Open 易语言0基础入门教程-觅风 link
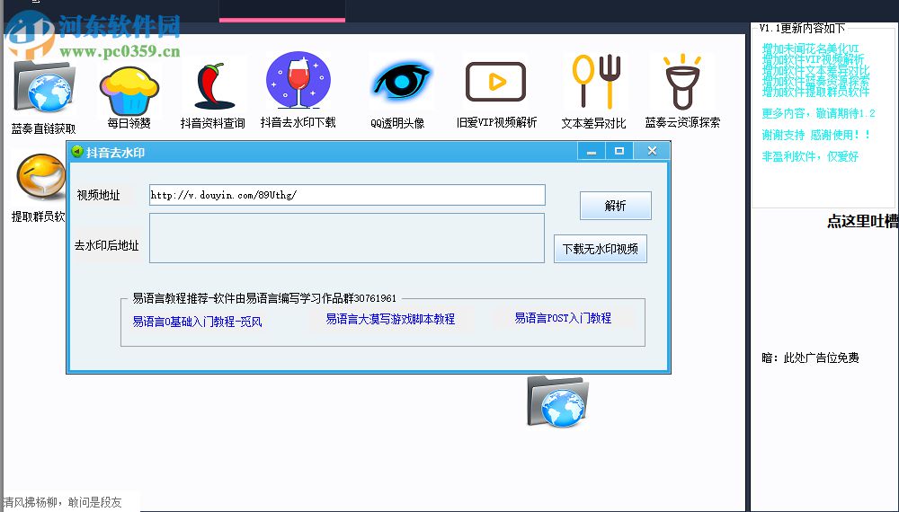 point(197,322)
